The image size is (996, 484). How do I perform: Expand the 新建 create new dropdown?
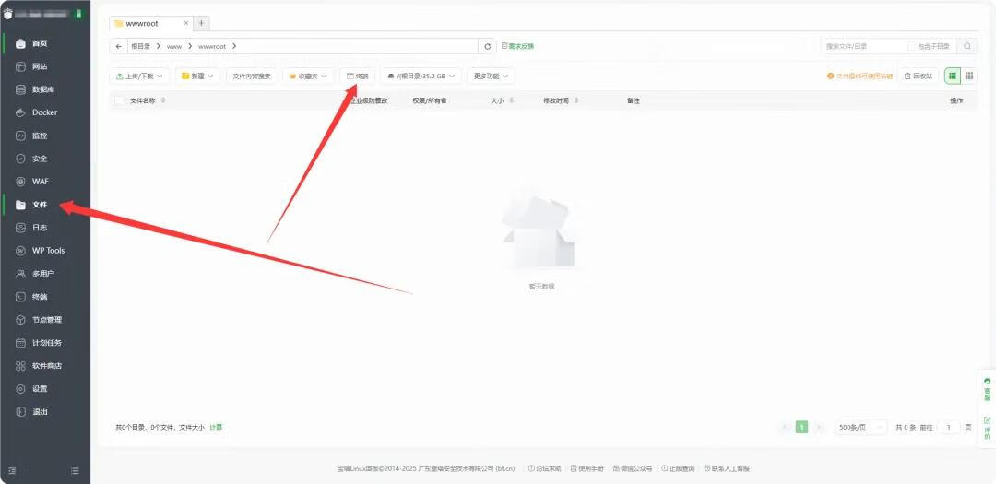[x=197, y=77]
